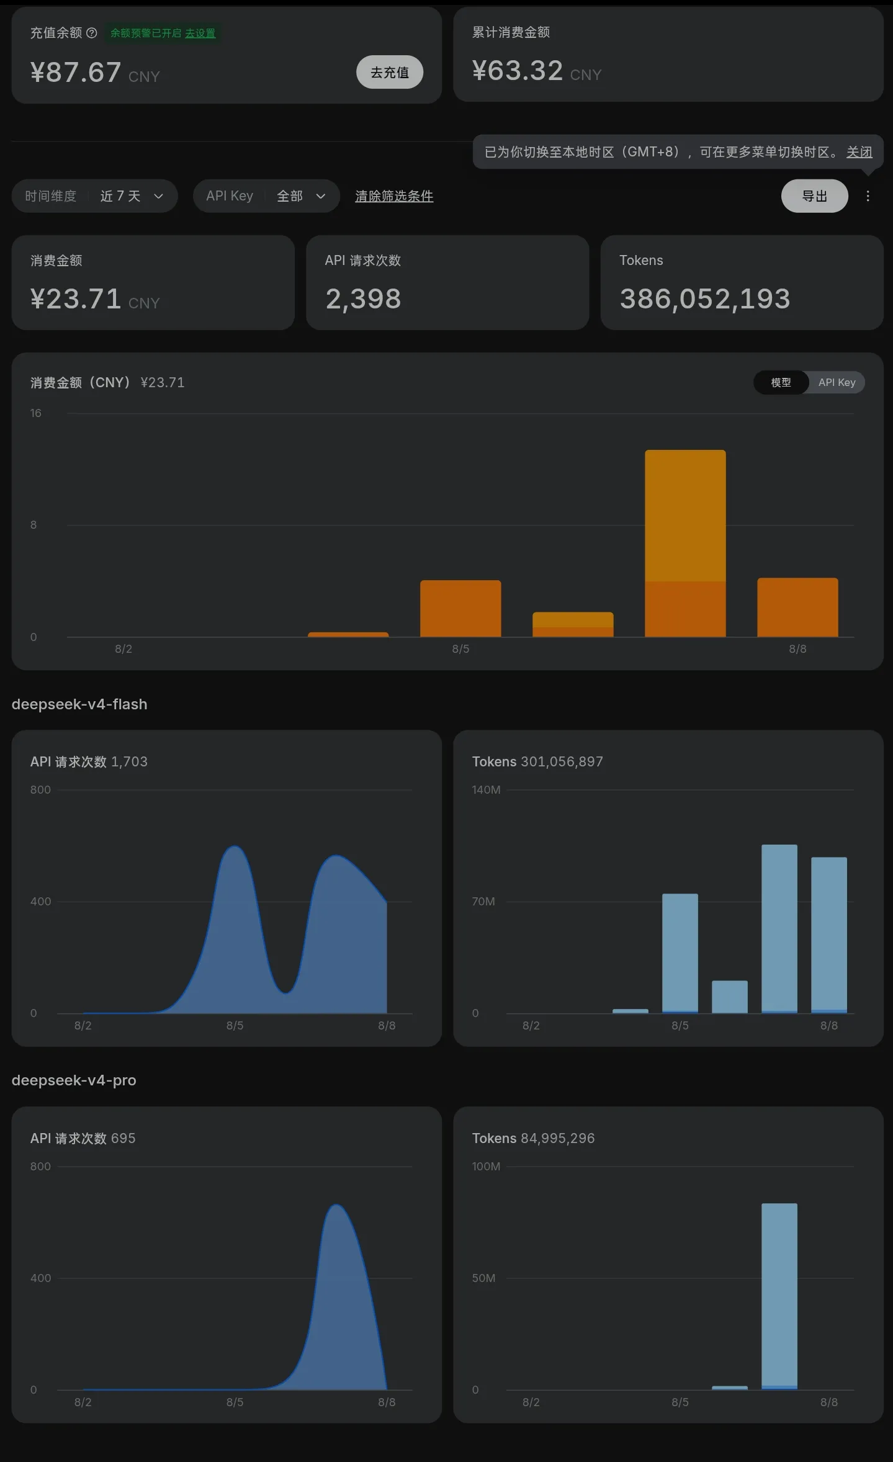
Task: Open the API Key 全部 filter dropdown
Action: click(266, 196)
